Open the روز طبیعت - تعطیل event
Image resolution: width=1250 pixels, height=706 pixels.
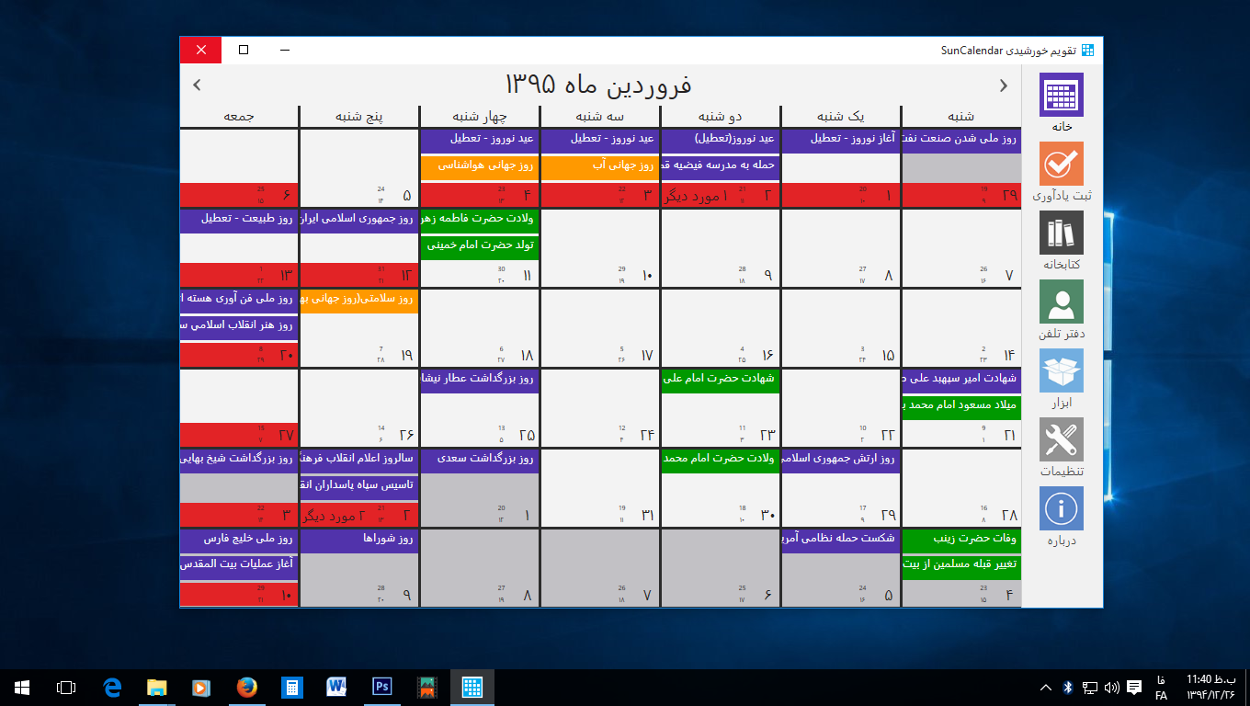(238, 220)
